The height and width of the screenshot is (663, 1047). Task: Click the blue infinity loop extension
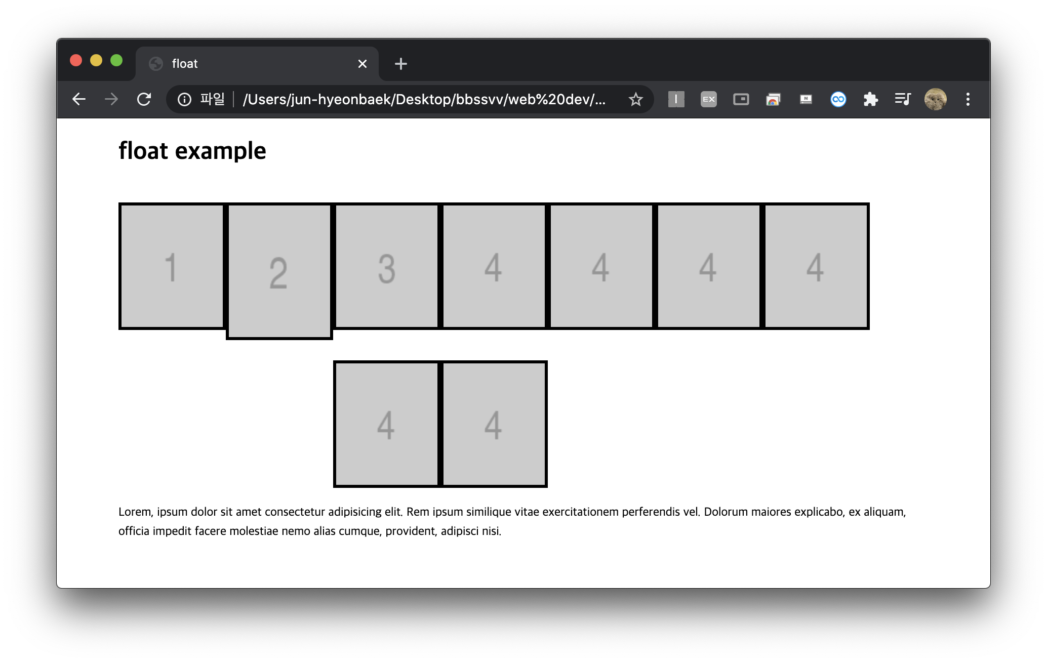click(838, 99)
